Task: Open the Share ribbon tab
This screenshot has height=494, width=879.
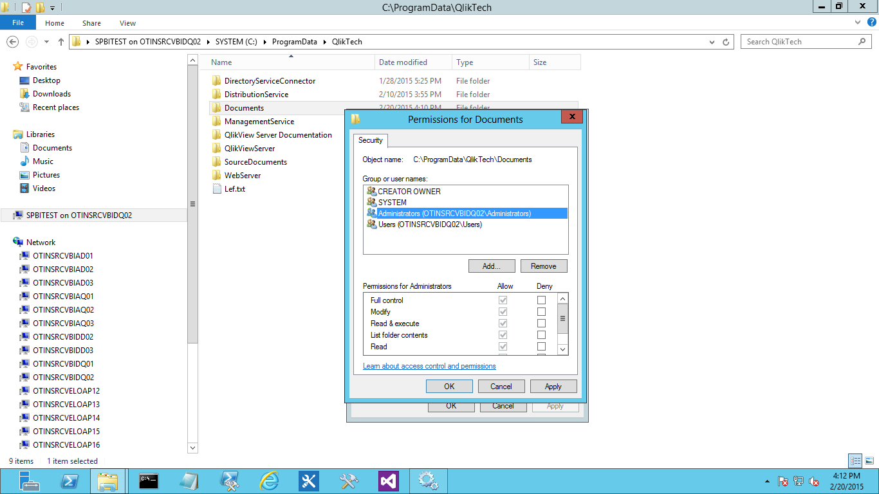Action: (91, 23)
